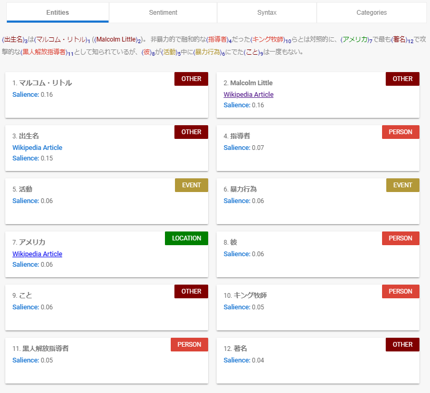Switch to the Sentiment tab
Image resolution: width=430 pixels, height=393 pixels.
point(163,13)
